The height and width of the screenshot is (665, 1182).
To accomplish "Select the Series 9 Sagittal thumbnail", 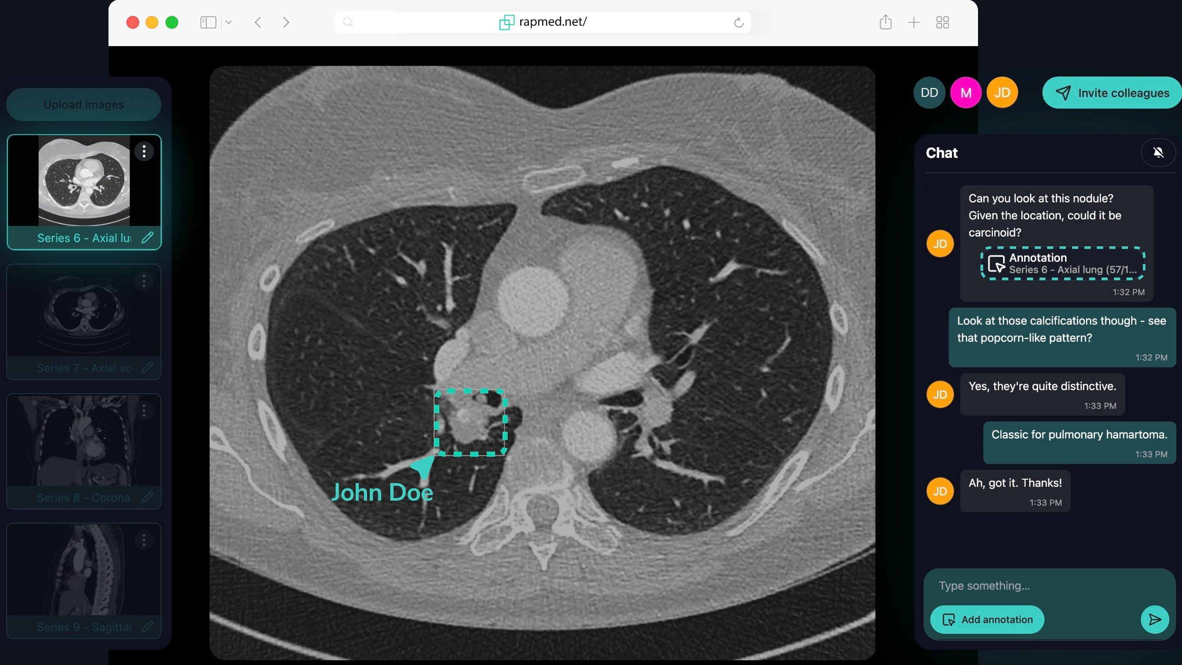I will pos(84,581).
